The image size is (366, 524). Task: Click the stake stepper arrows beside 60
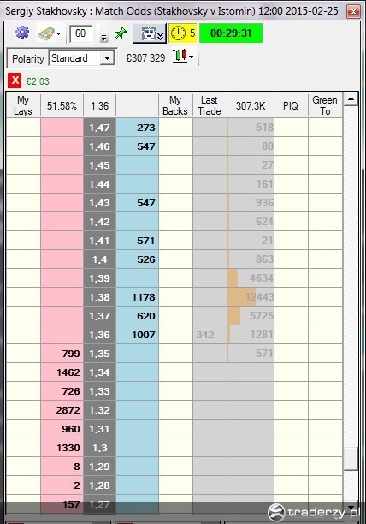[x=103, y=38]
